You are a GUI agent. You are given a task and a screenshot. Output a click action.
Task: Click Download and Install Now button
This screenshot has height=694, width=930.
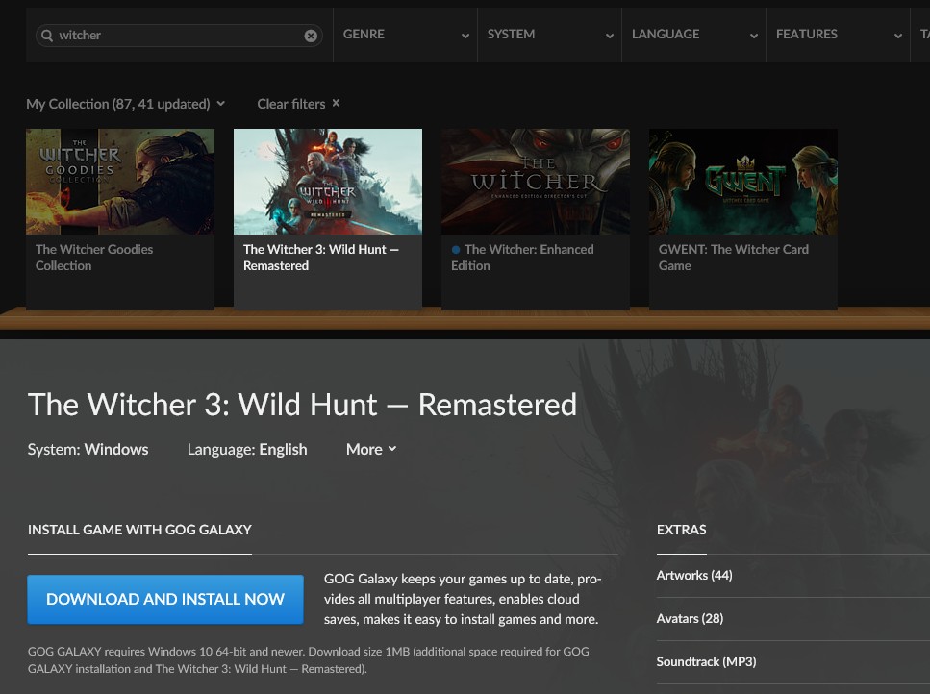(x=165, y=599)
